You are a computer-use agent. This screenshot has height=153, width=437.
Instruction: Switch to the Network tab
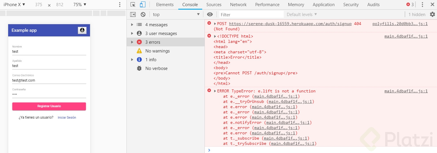tap(238, 5)
